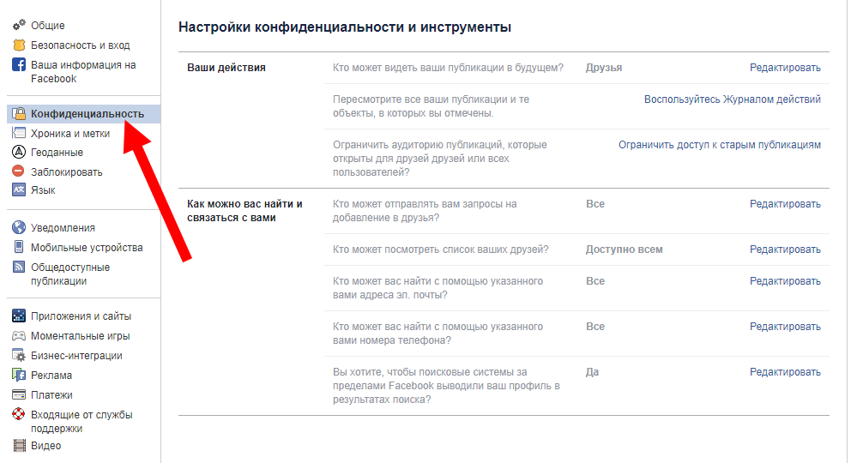Click the gears icon next to Общие
The image size is (851, 463).
coord(19,26)
